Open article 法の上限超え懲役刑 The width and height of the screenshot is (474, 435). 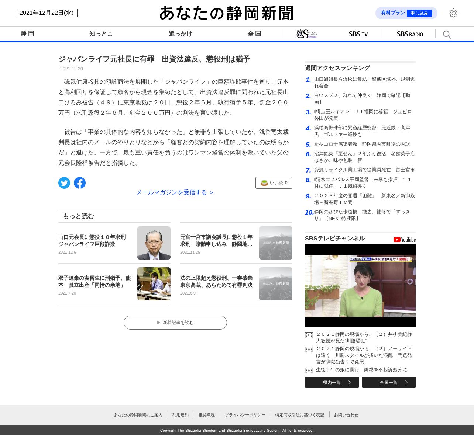click(x=216, y=282)
